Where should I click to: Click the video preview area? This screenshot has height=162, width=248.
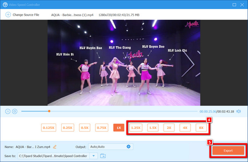click(124, 63)
